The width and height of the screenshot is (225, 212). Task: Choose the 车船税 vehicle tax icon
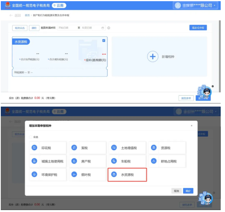pos(114,161)
